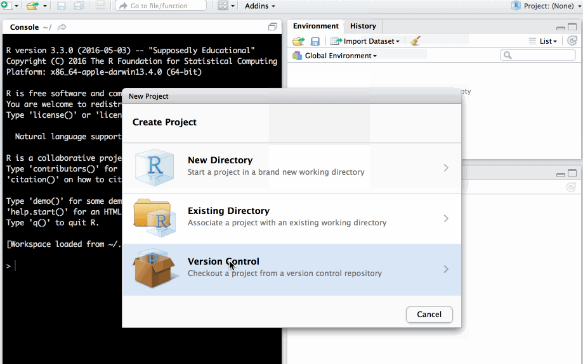
Task: Open recent files dropdown arrow
Action: [x=45, y=6]
